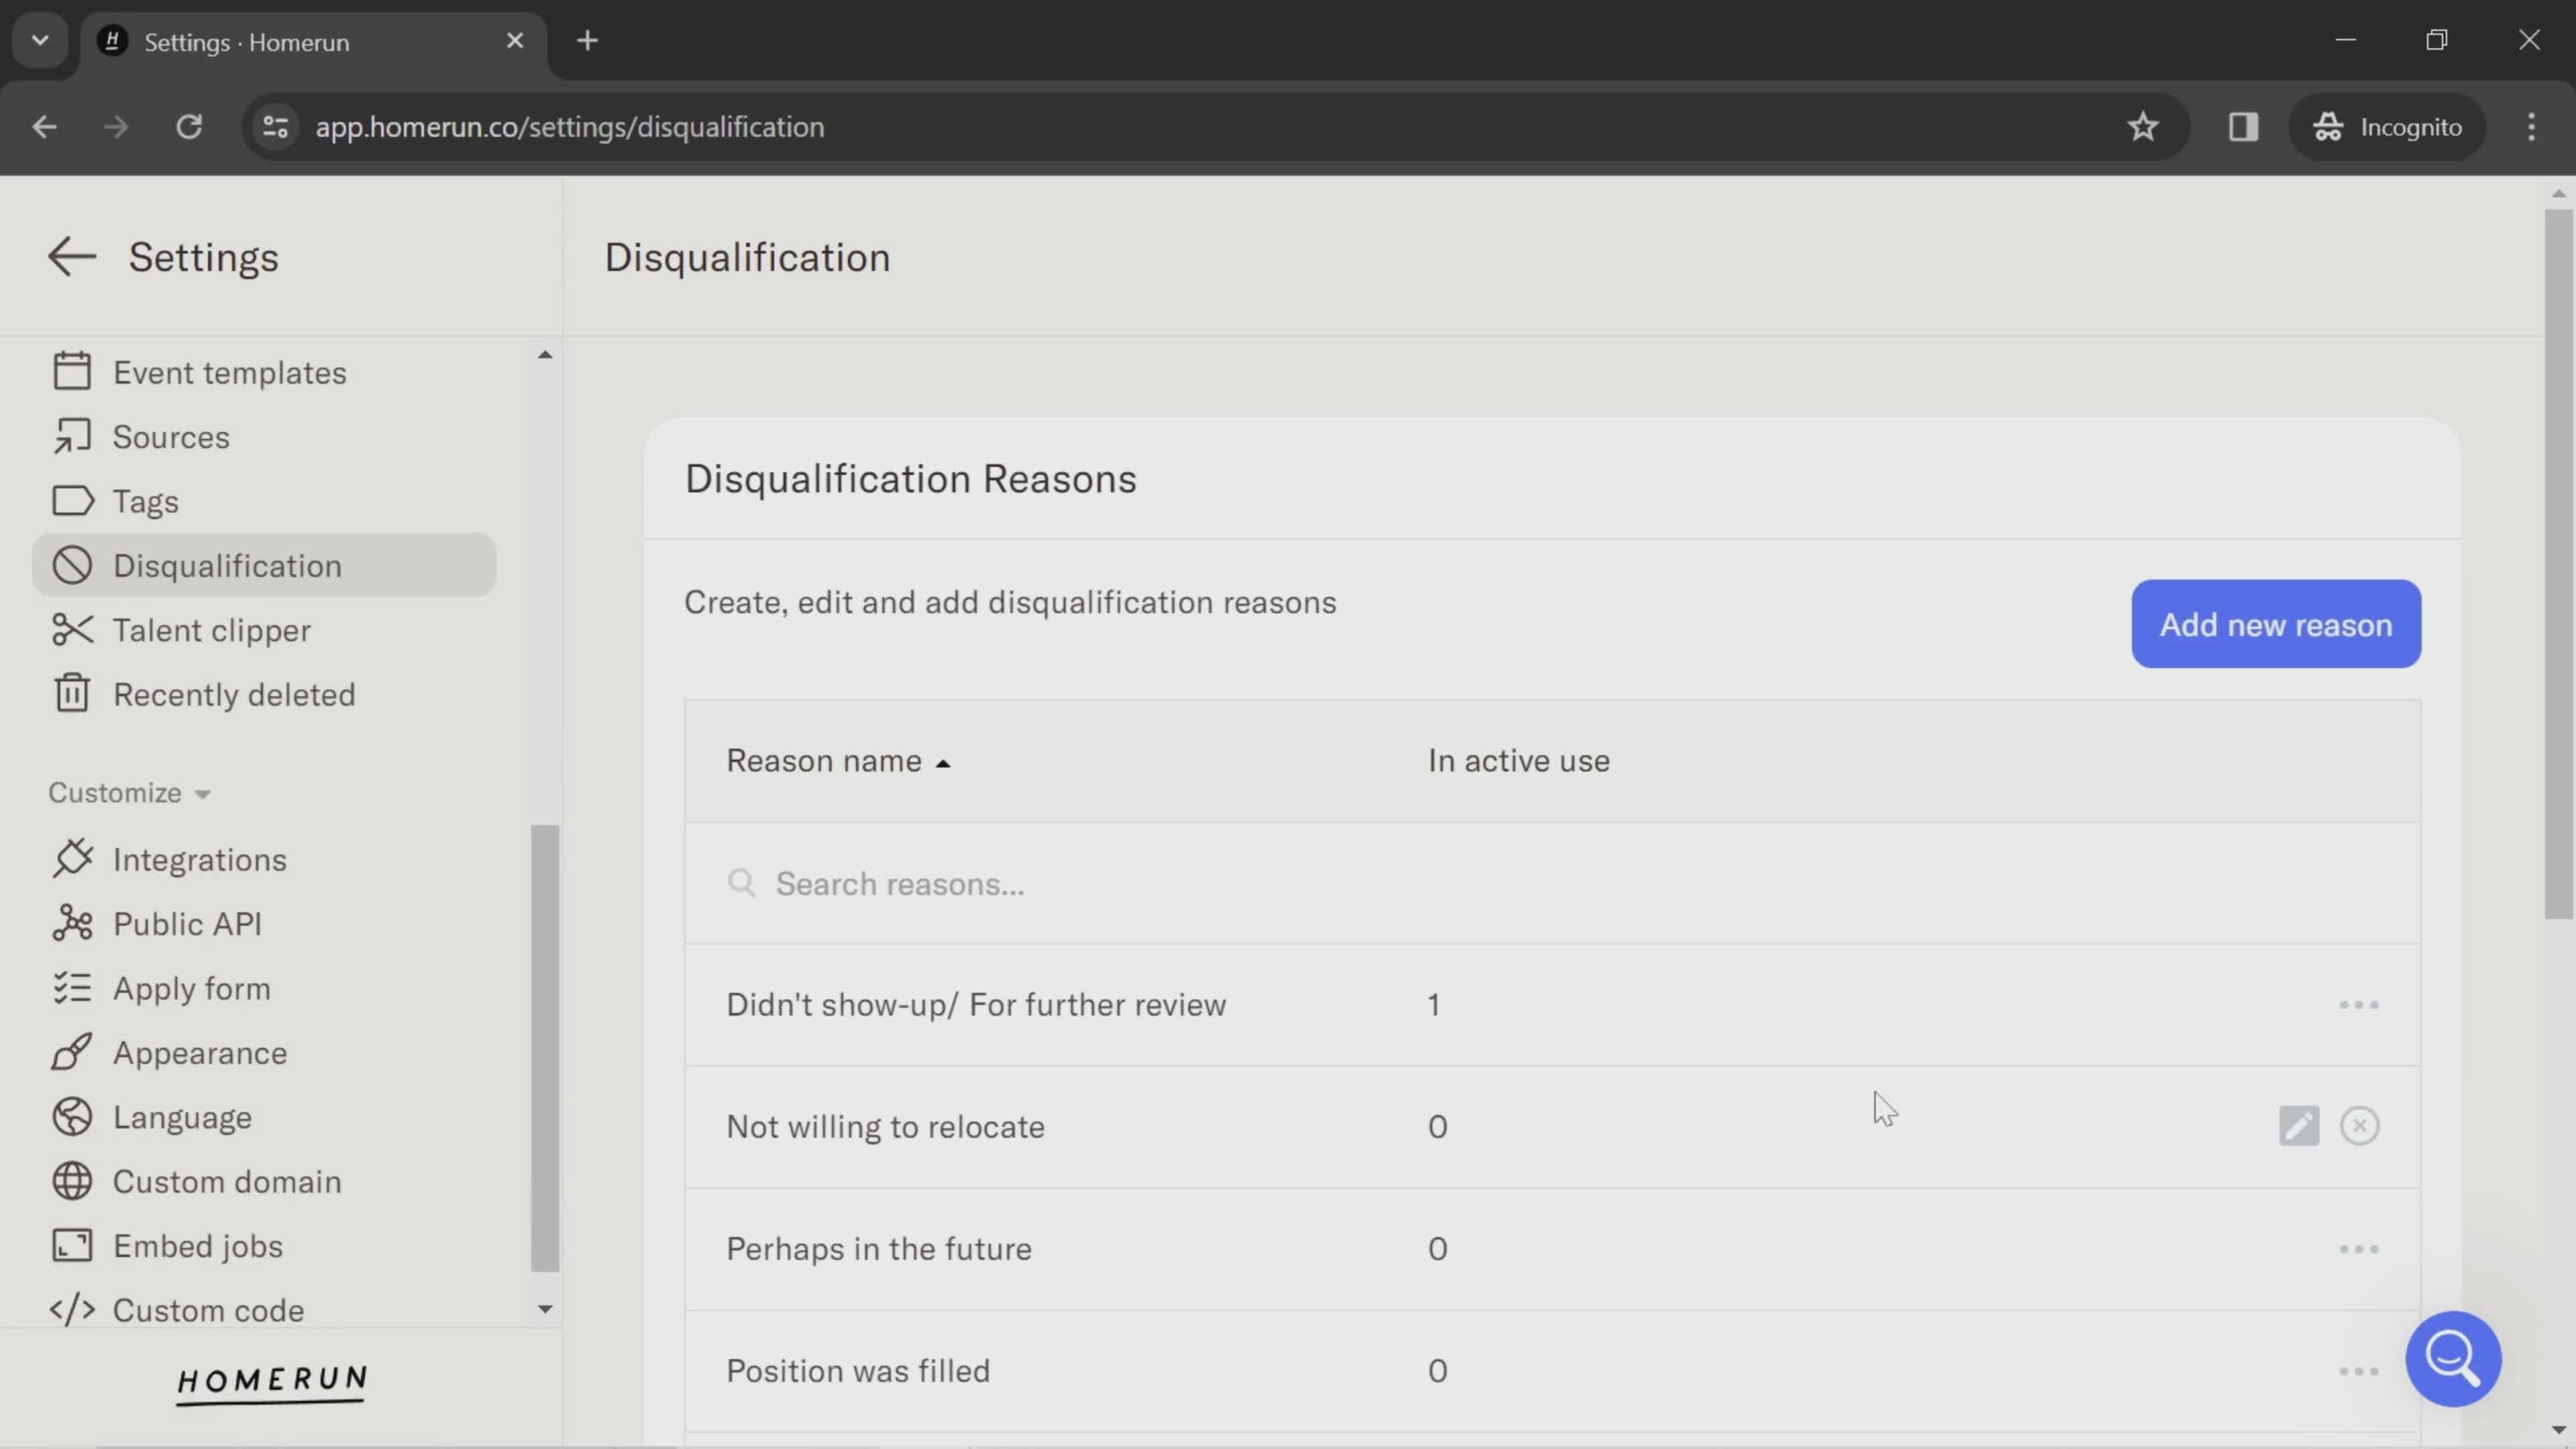Image resolution: width=2576 pixels, height=1449 pixels.
Task: Select the "Didn't show-up/ For further review" row text
Action: (976, 1005)
